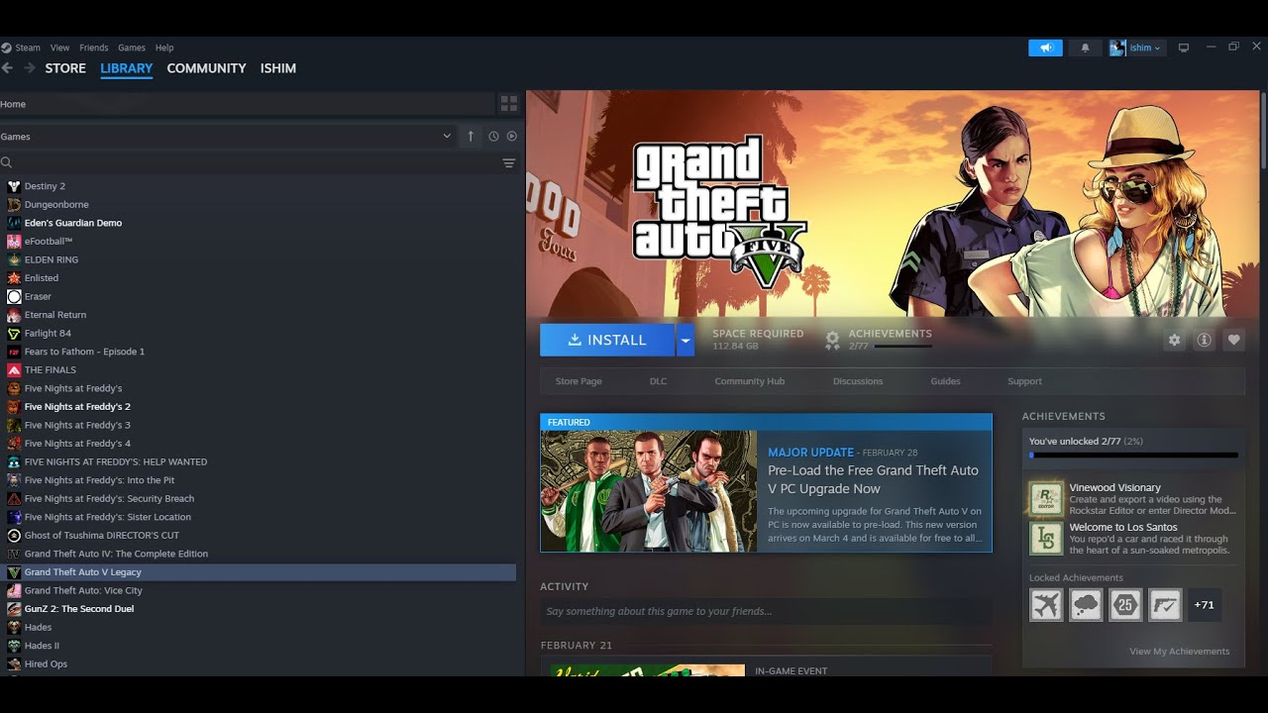Image resolution: width=1268 pixels, height=713 pixels.
Task: Click the forward navigation arrow
Action: [29, 68]
